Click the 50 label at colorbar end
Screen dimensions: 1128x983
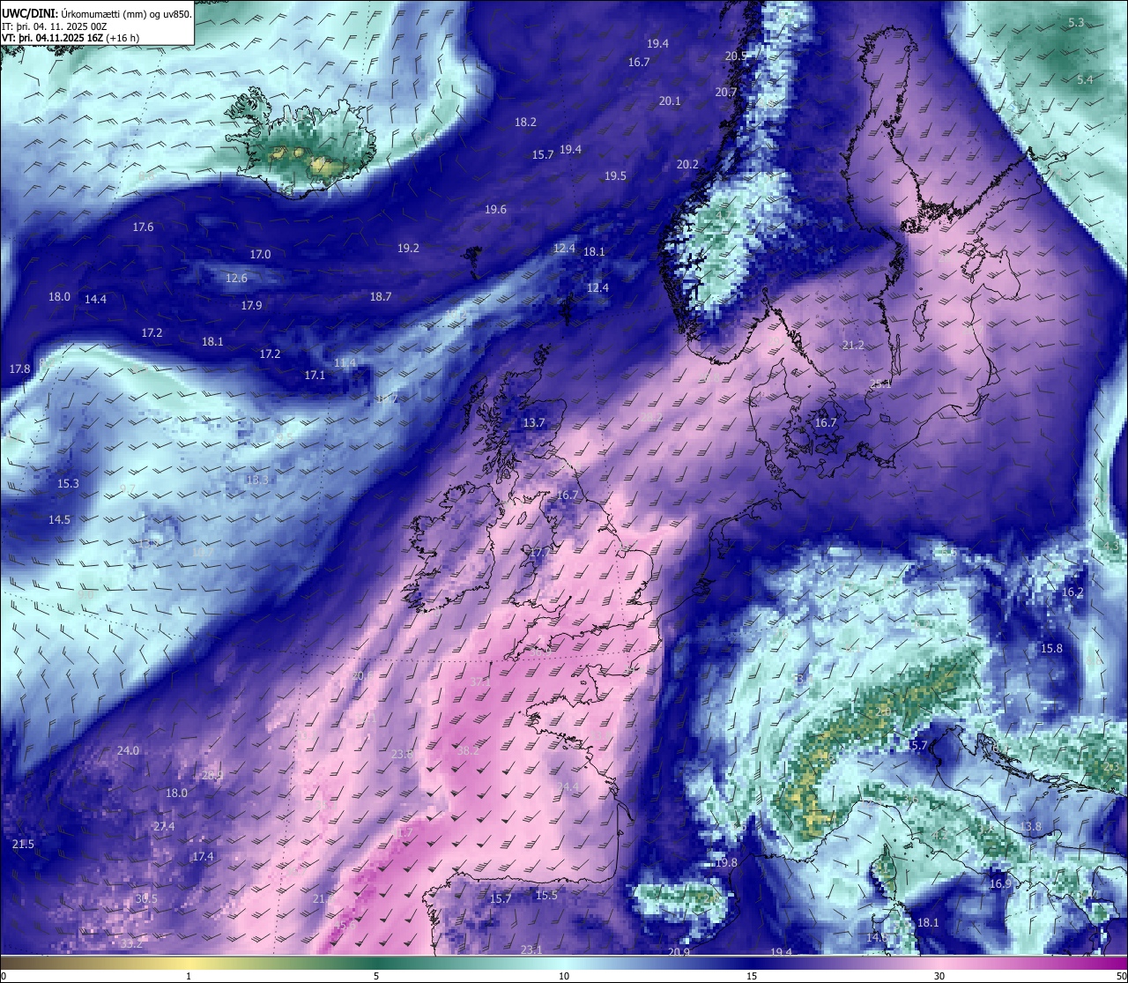(x=1121, y=976)
